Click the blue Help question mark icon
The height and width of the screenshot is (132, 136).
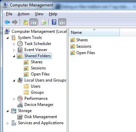(54, 22)
